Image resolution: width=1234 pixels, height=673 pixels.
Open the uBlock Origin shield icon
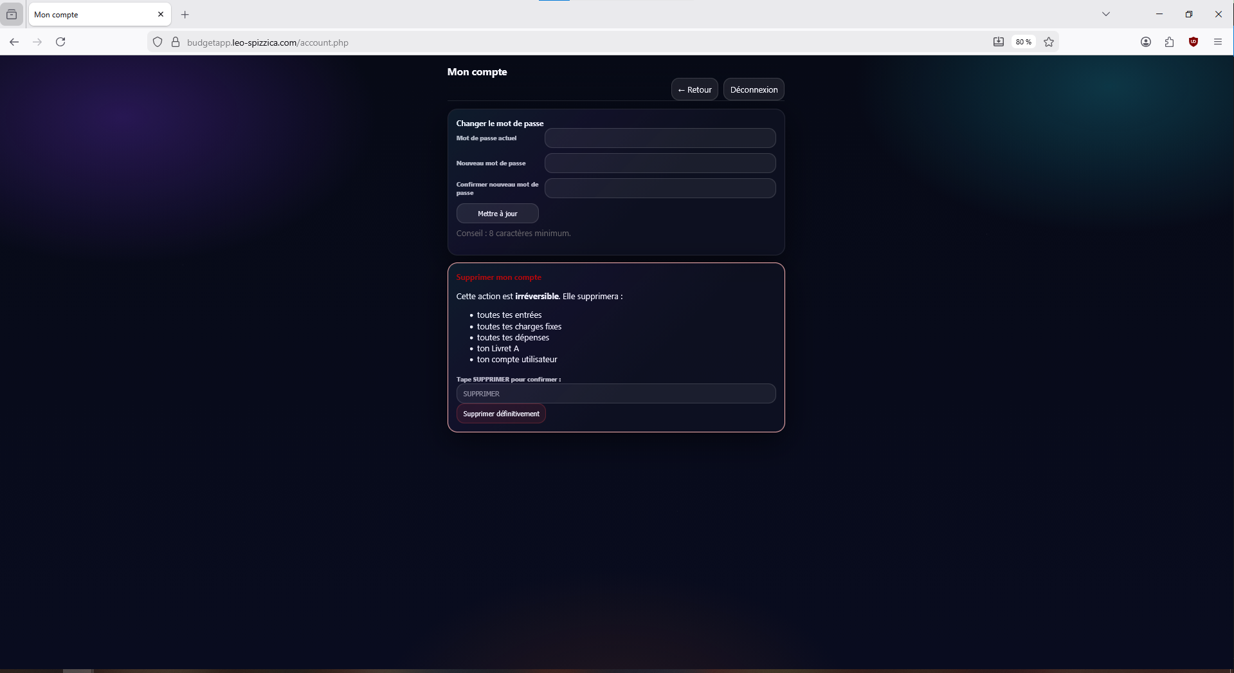[x=1193, y=42]
